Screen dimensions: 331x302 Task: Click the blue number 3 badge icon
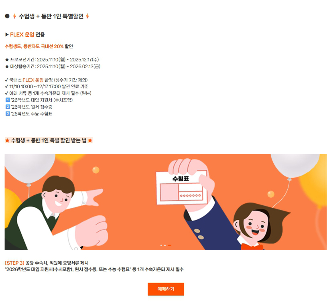click(x=8, y=114)
